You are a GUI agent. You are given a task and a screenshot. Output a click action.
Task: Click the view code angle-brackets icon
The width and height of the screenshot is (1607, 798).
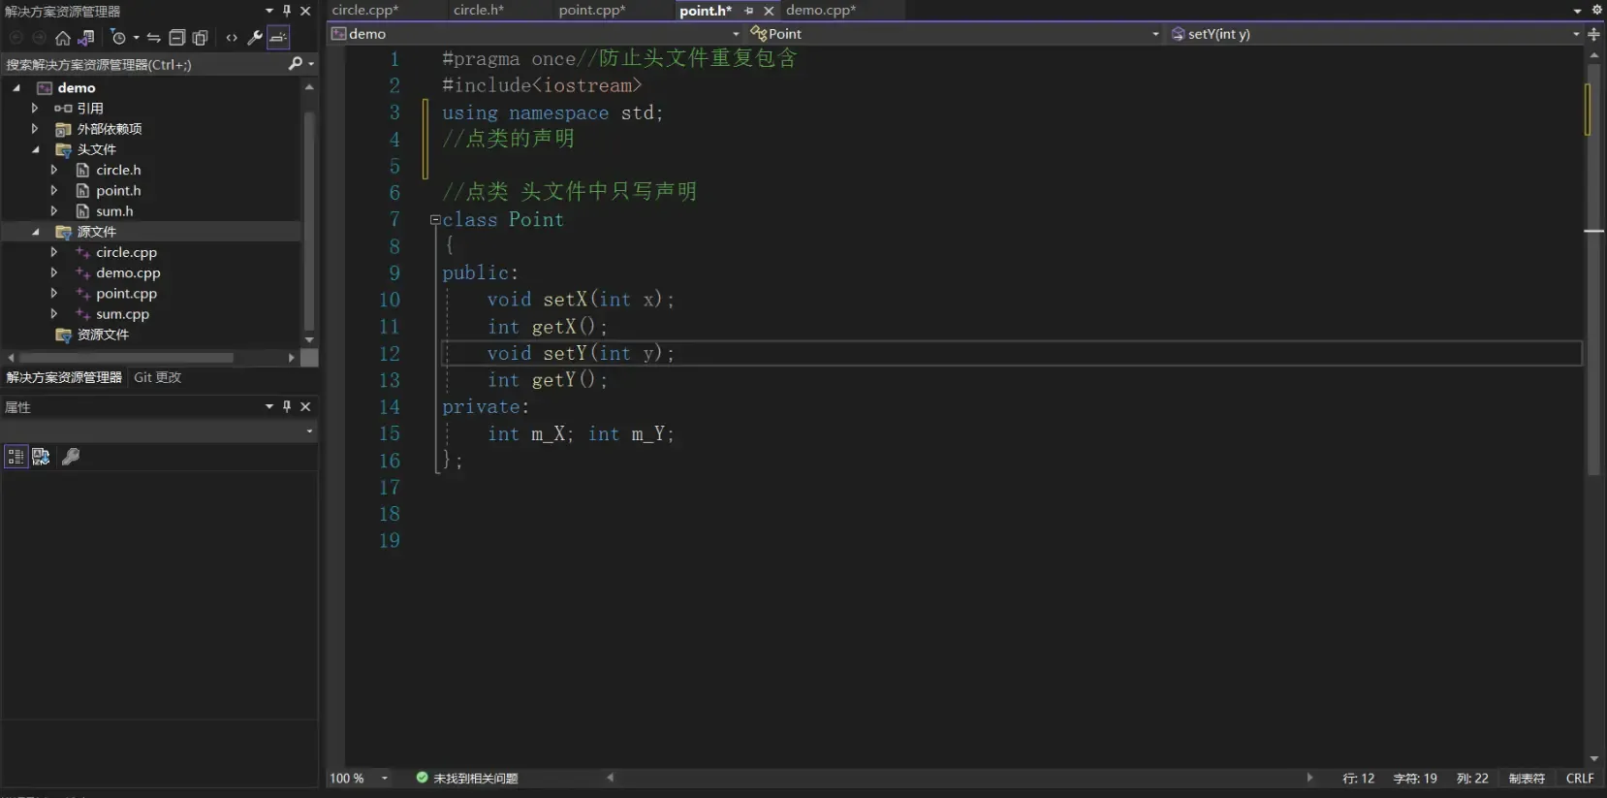tap(232, 38)
